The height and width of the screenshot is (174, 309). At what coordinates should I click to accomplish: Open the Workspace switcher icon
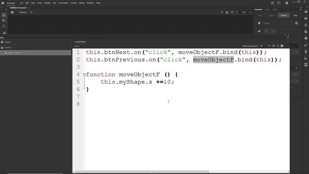click(x=279, y=3)
